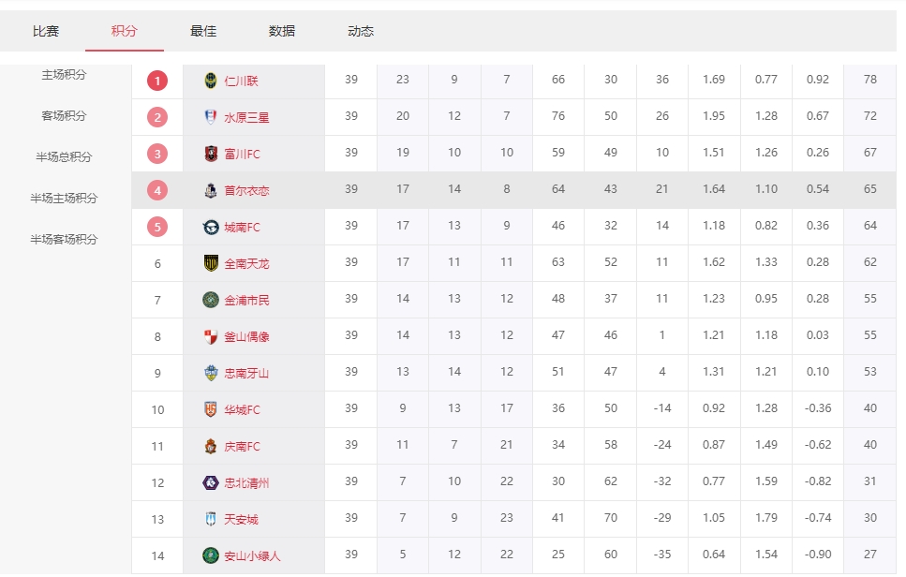Click the 仁川联 team crest icon
This screenshot has height=577, width=906.
pos(211,81)
